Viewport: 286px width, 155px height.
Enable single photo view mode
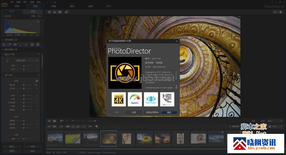pyautogui.click(x=49, y=121)
